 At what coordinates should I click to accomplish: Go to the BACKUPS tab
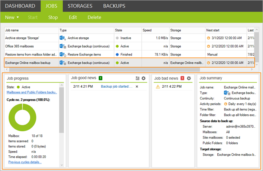pyautogui.click(x=114, y=6)
